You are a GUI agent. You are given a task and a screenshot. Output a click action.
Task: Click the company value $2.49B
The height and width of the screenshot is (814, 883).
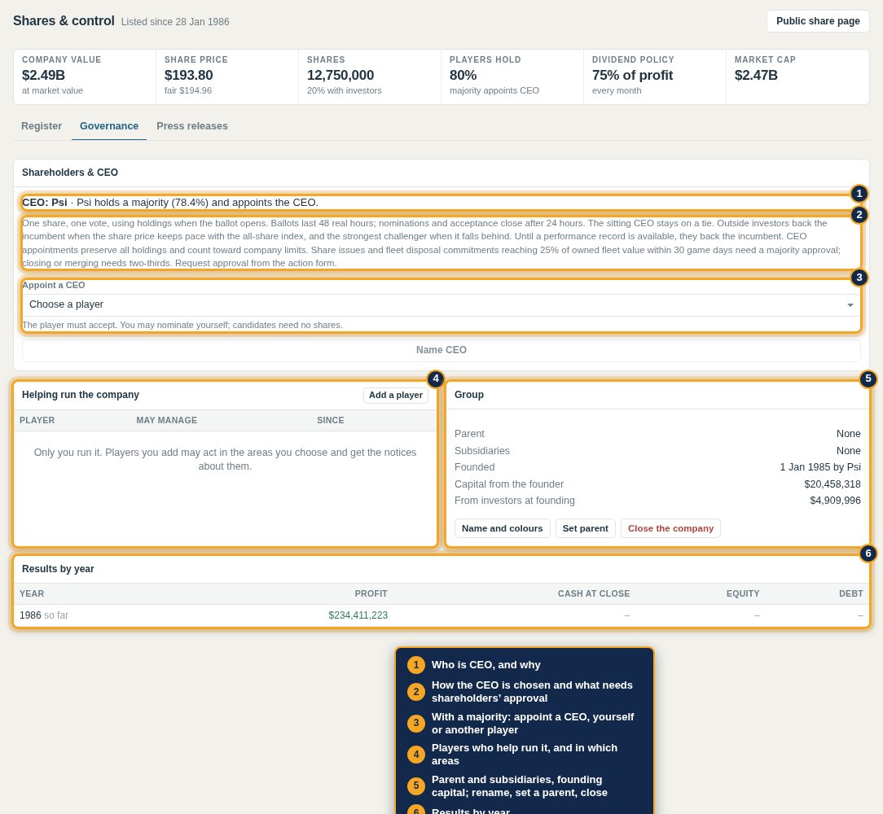(x=43, y=76)
